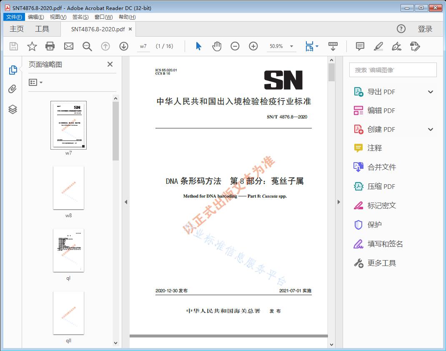Email the PDF using the envelope icon
The height and width of the screenshot is (351, 446).
click(x=68, y=46)
